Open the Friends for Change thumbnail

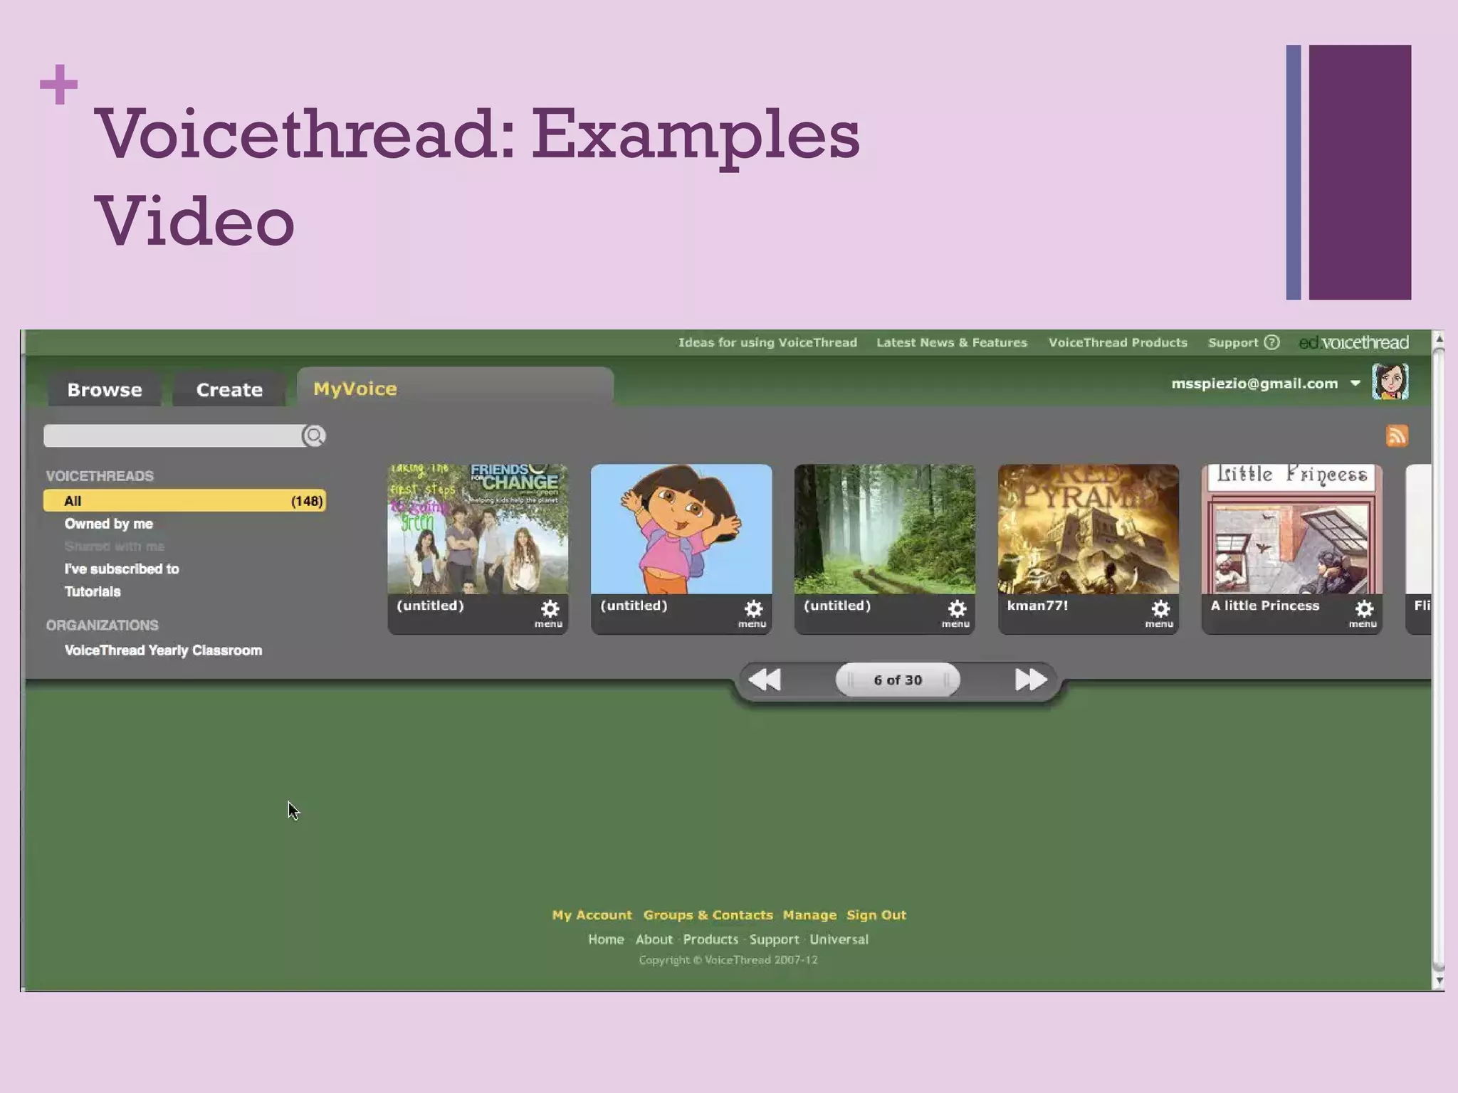(478, 529)
